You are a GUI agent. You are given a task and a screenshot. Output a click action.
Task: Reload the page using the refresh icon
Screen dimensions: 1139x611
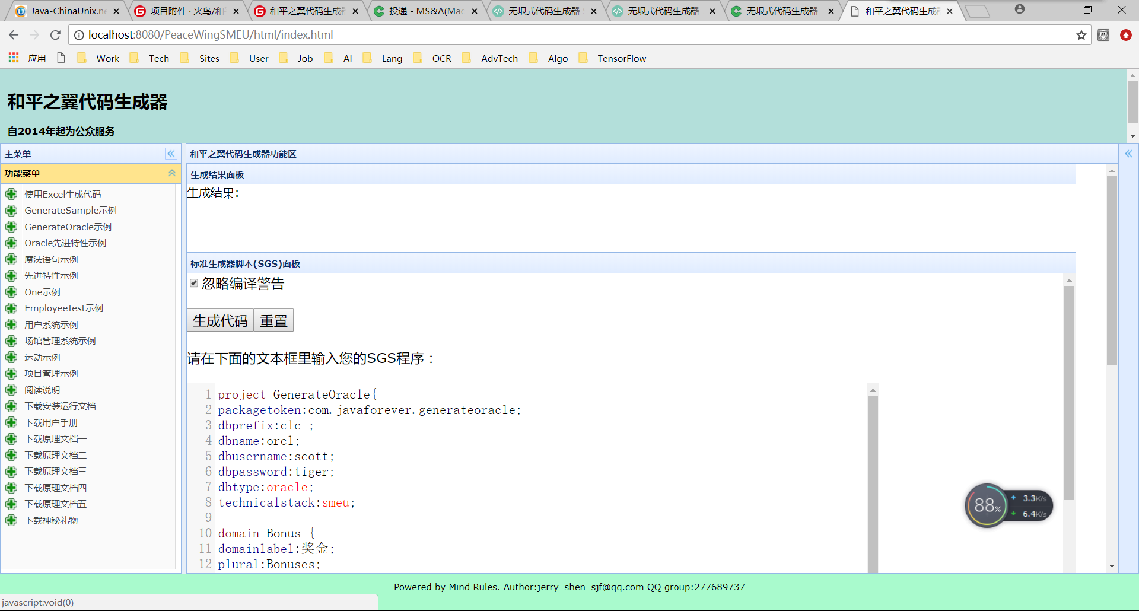click(x=55, y=35)
